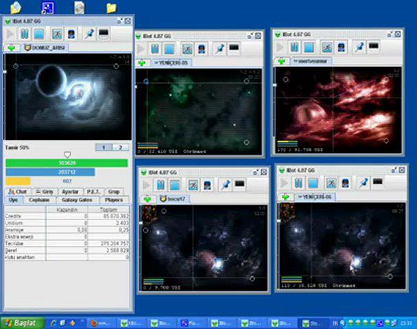Select the YENİÇERİ-05 account tab
The image size is (417, 329).
click(x=171, y=63)
